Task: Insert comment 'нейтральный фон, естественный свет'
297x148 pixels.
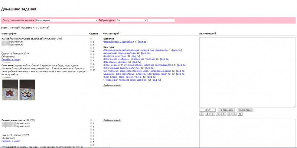Action: pyautogui.click(x=138, y=71)
